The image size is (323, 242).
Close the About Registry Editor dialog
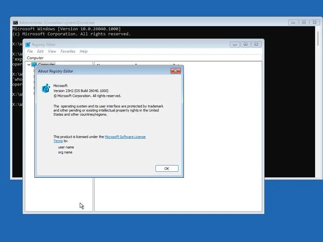[175, 71]
